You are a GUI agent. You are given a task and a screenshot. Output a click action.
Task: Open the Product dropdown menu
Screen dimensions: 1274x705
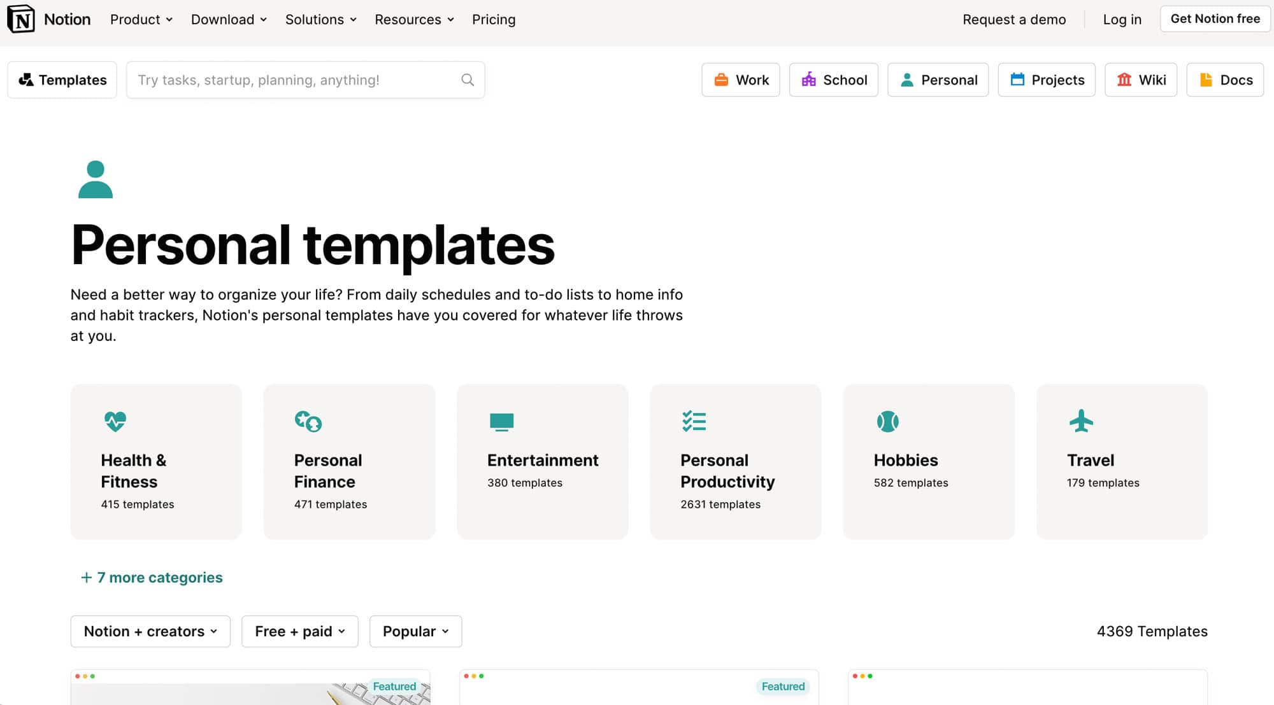coord(141,19)
